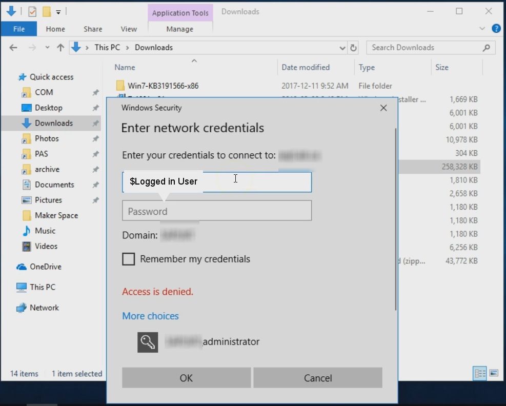Click the refresh icon beside the address bar
The image size is (506, 406).
point(353,47)
